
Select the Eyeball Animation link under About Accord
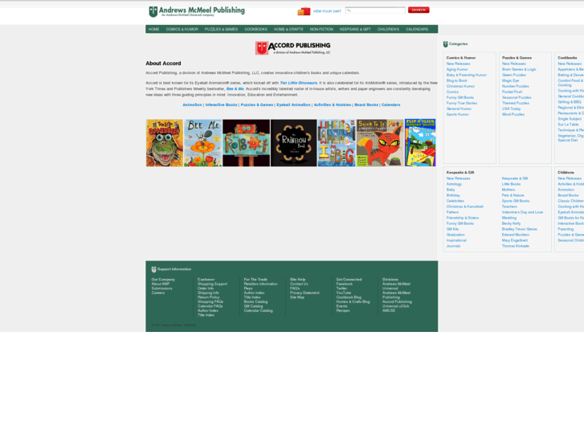pyautogui.click(x=293, y=104)
